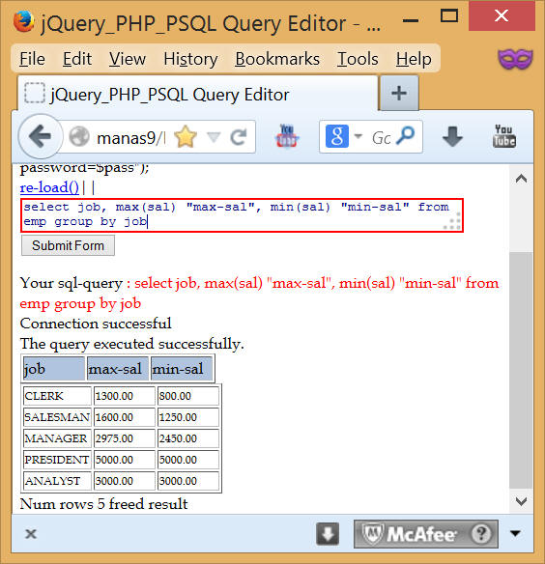Open the new tab plus button
This screenshot has width=545, height=564.
coord(399,94)
